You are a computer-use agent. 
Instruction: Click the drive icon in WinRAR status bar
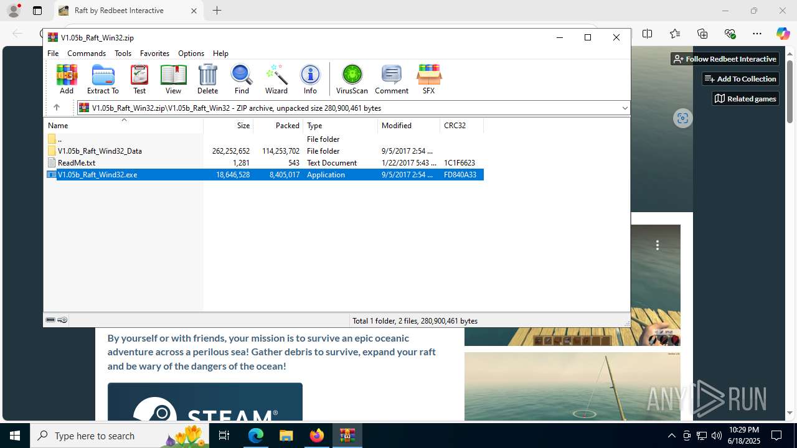pyautogui.click(x=50, y=320)
